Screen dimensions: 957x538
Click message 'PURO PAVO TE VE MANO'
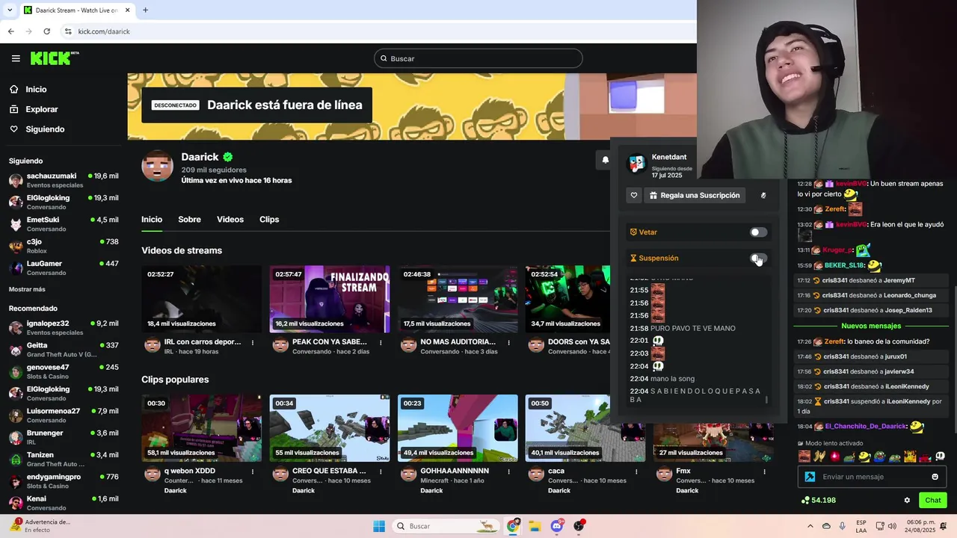693,329
